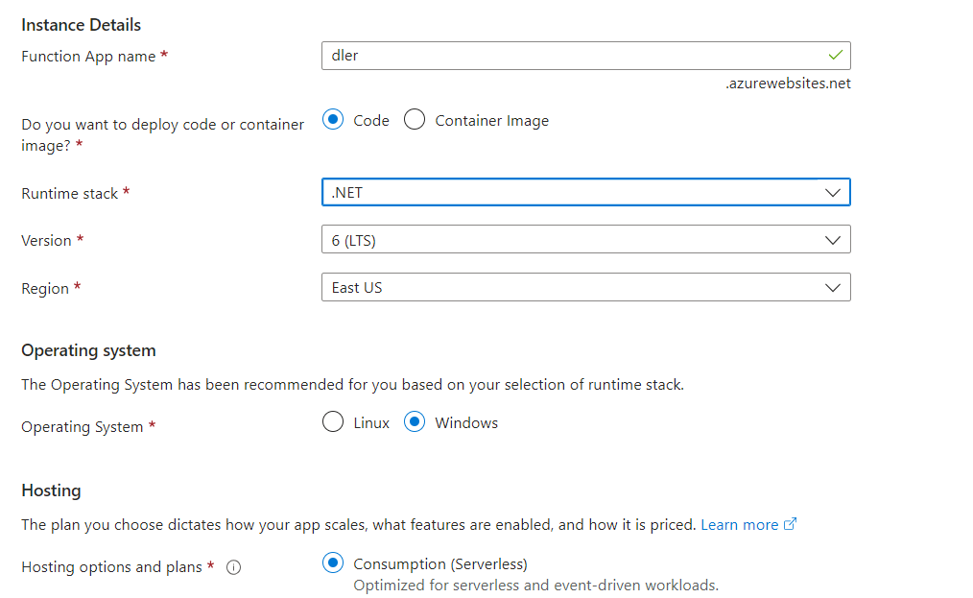
Task: Click the Runtime stack chevron arrow
Action: pos(833,193)
